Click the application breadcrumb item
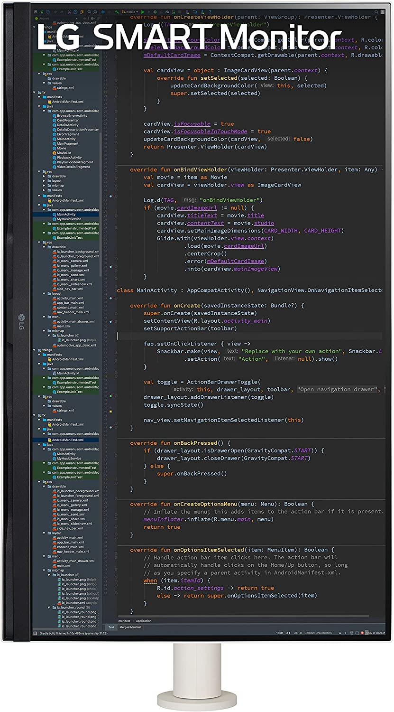Image resolution: width=394 pixels, height=712 pixels. (144, 621)
